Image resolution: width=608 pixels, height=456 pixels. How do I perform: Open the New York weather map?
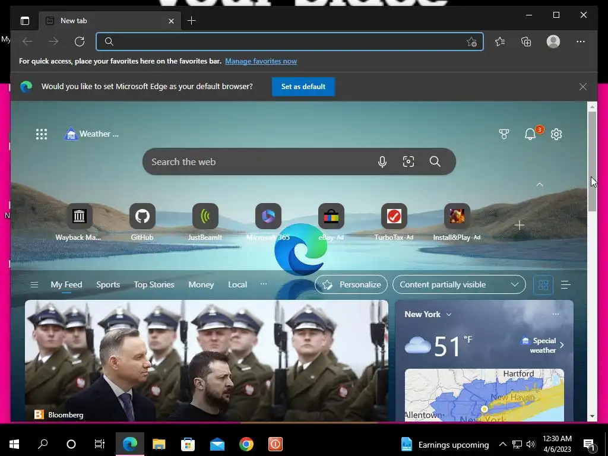point(484,395)
